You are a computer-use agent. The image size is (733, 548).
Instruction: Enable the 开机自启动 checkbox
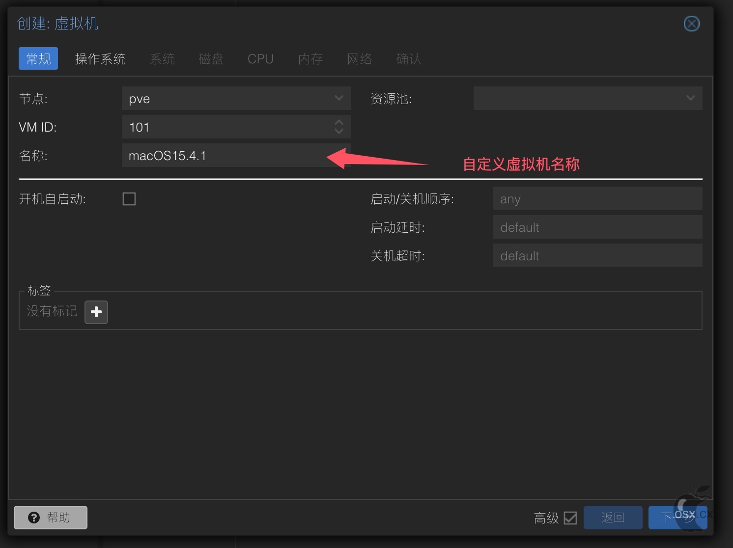point(129,199)
